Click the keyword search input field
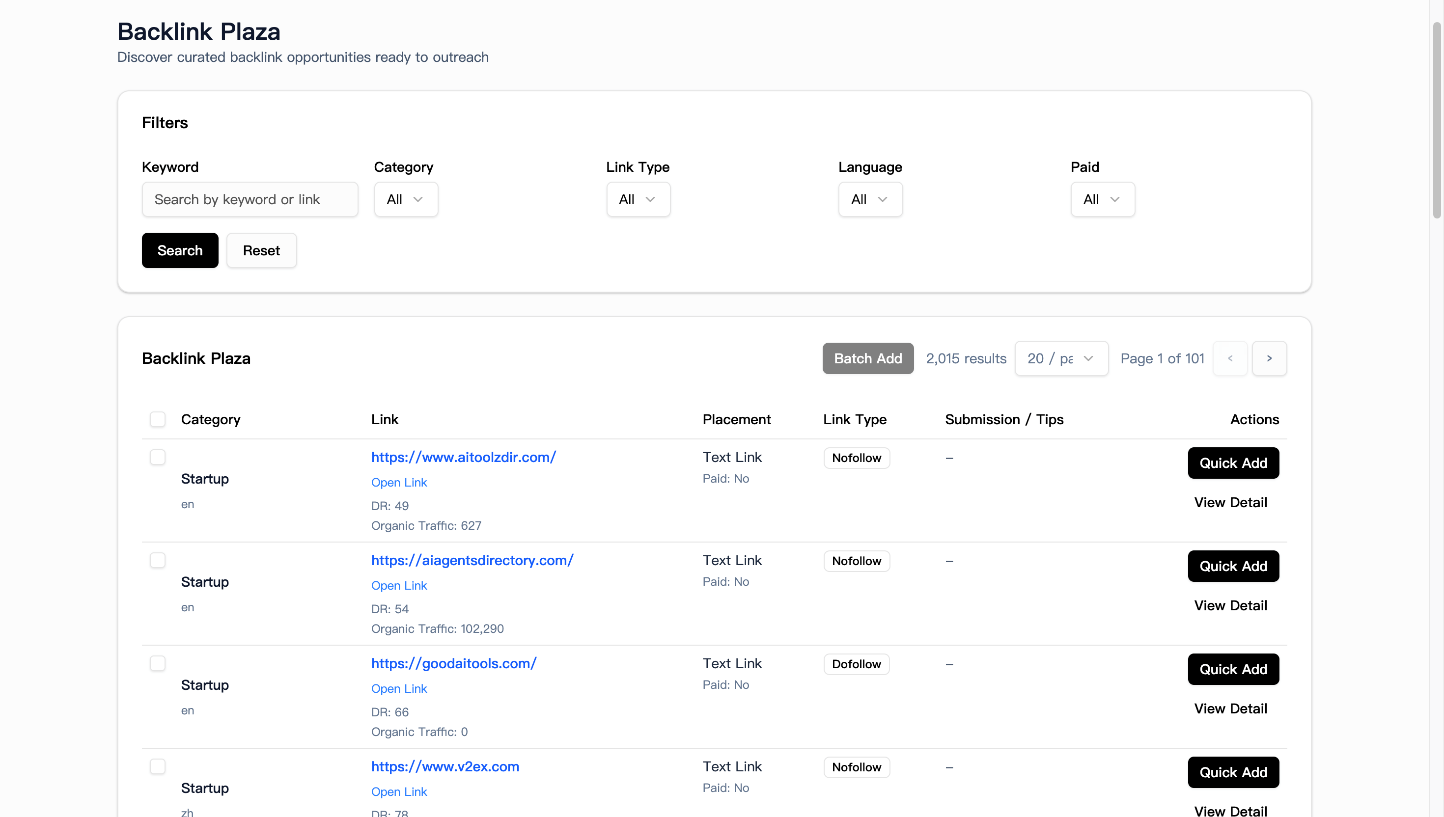 (x=250, y=199)
